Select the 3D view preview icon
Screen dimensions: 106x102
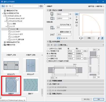(x=77, y=20)
